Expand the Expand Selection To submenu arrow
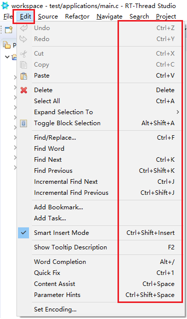The height and width of the screenshot is (319, 187). (178, 112)
